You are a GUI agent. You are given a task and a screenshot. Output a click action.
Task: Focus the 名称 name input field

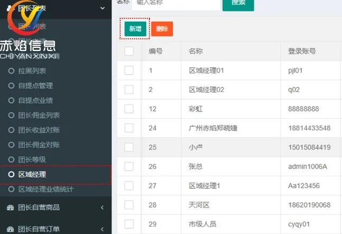(x=175, y=3)
